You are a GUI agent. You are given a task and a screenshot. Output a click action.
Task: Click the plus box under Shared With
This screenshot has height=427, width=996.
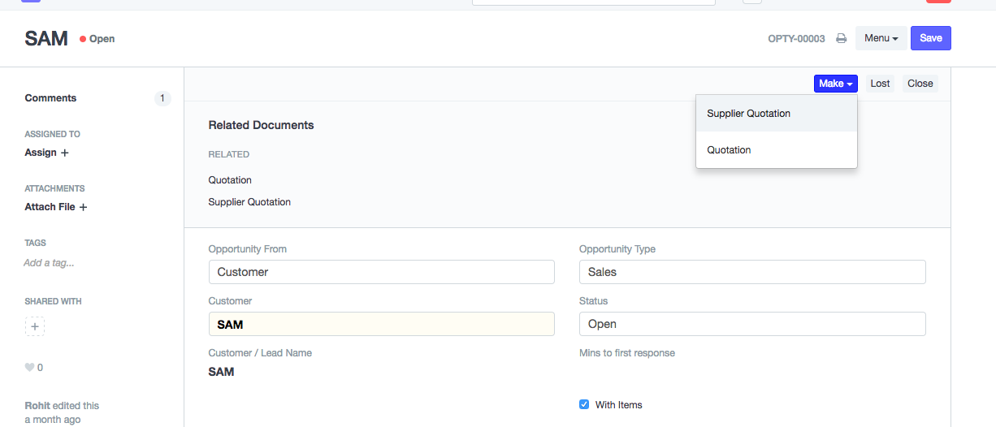(35, 326)
